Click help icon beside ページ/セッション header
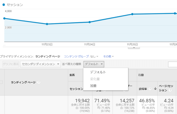 pos(170,90)
